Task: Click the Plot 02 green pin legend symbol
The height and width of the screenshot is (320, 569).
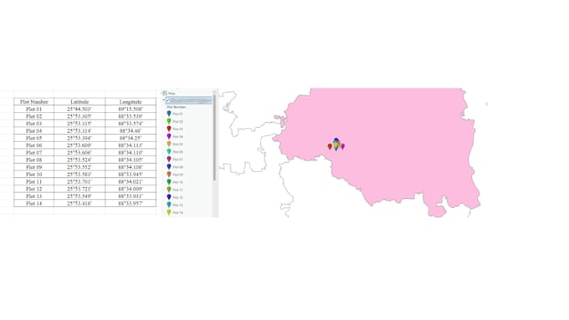Action: click(x=169, y=121)
